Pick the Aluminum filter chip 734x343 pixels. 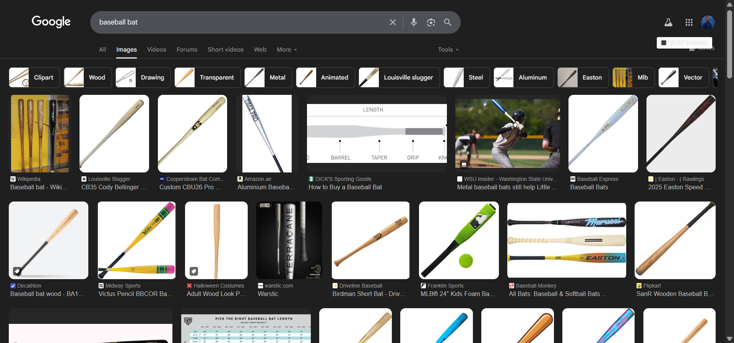[523, 77]
